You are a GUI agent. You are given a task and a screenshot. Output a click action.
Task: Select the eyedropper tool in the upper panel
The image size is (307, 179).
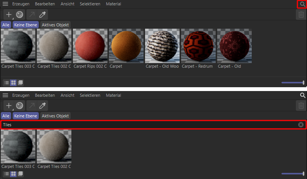[43, 15]
